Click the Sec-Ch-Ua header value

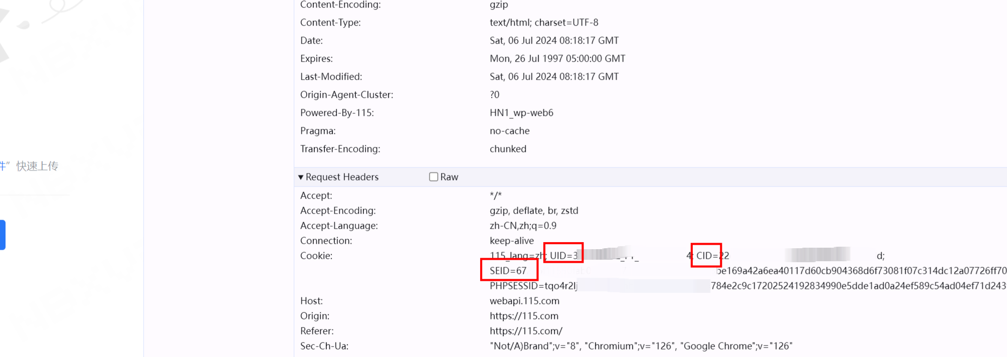641,346
